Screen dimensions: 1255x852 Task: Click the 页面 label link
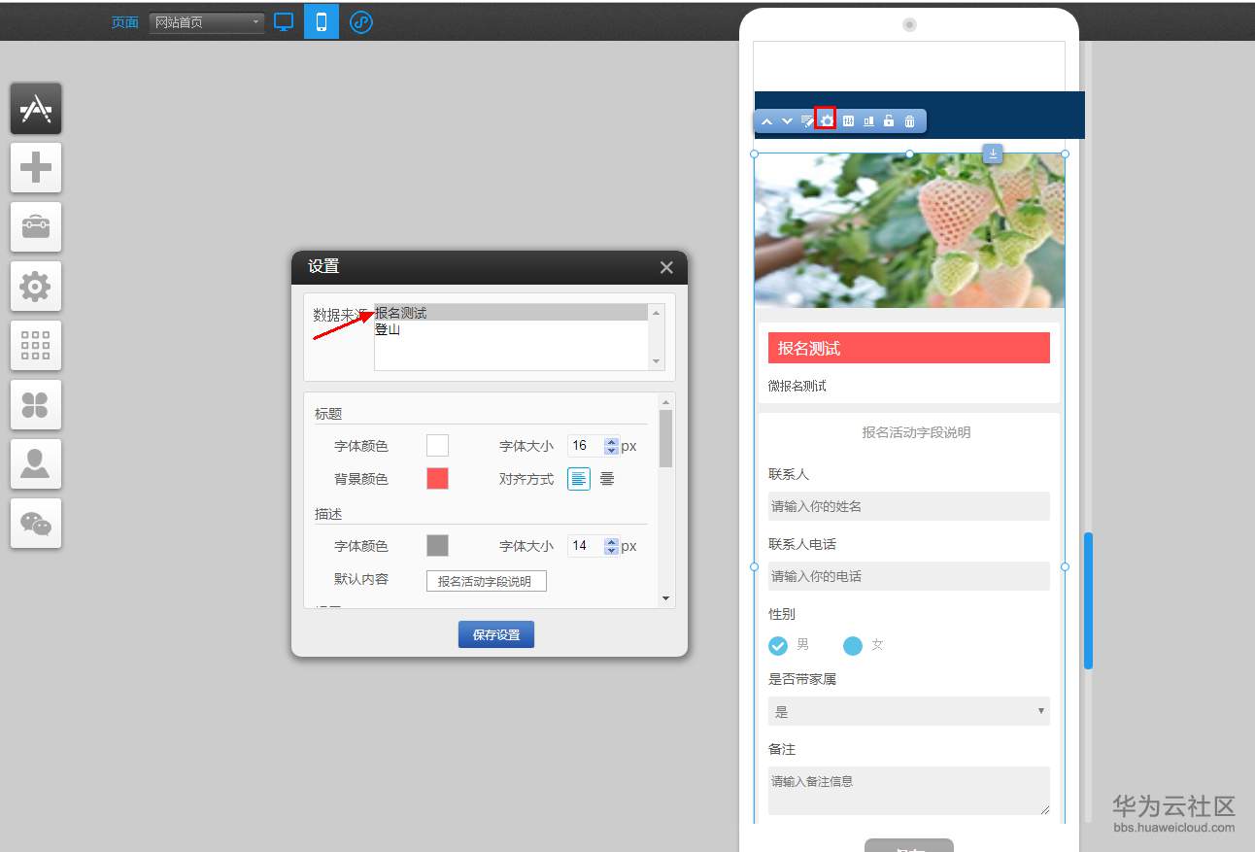pyautogui.click(x=125, y=22)
